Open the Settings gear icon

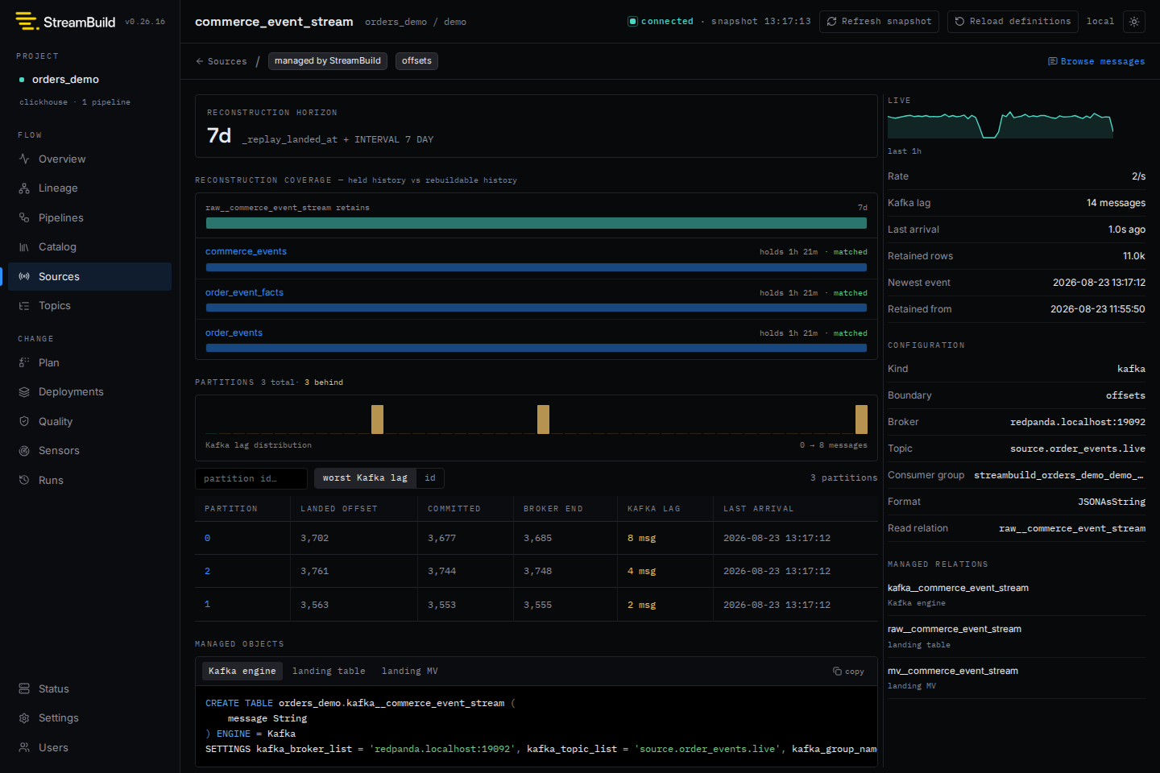pos(24,718)
